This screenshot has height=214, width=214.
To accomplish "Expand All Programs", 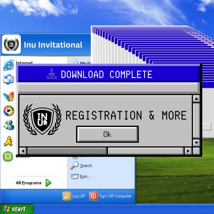I will [x=33, y=183].
